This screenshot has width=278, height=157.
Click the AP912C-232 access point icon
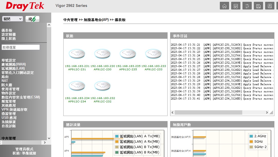click(x=102, y=86)
